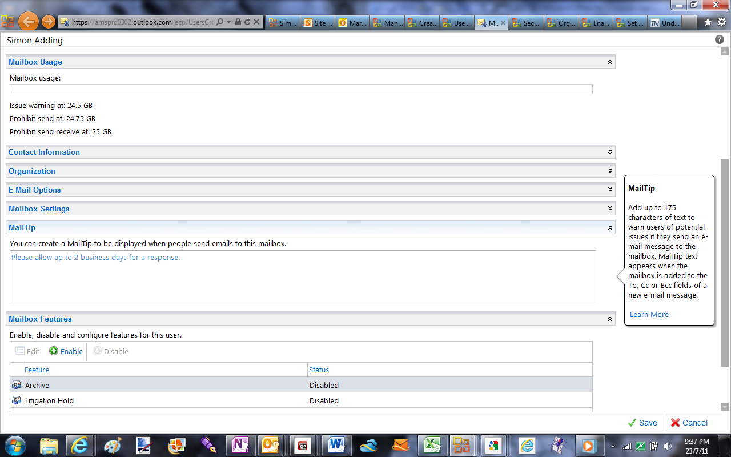This screenshot has width=731, height=457.
Task: Click the Enable green arrow icon
Action: coord(54,351)
